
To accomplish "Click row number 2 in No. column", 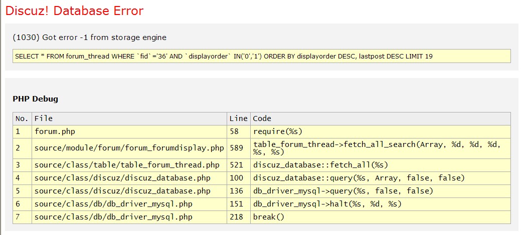I will click(x=23, y=148).
